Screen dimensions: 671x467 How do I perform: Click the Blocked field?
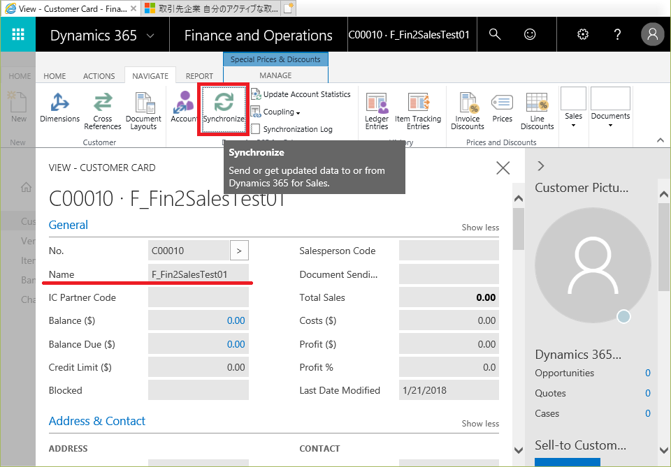[x=198, y=390]
